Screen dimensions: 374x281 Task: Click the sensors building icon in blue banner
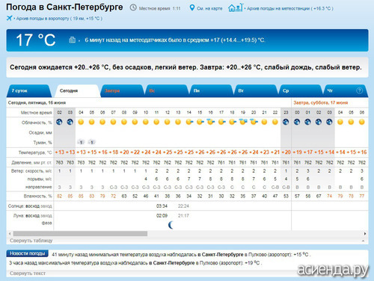(72, 40)
